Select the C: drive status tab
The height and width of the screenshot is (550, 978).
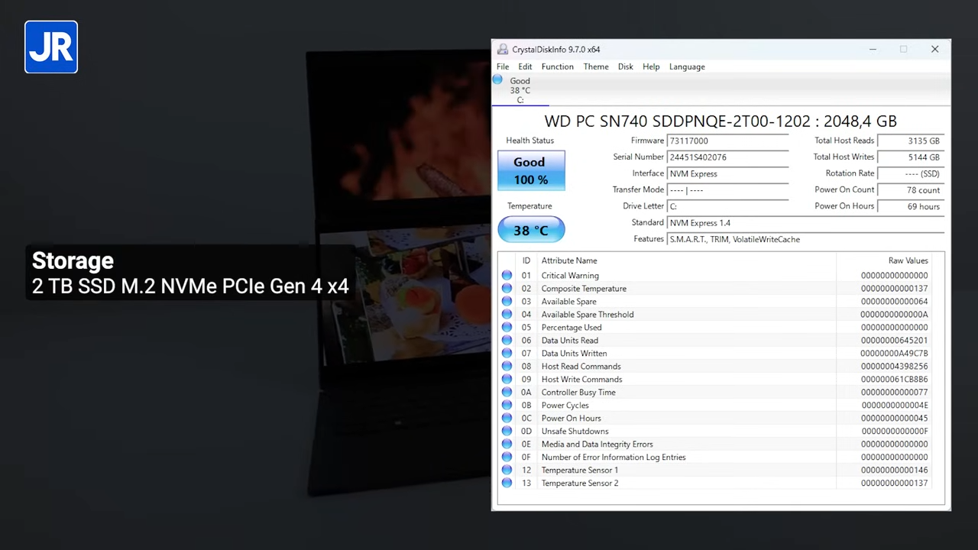pyautogui.click(x=520, y=90)
